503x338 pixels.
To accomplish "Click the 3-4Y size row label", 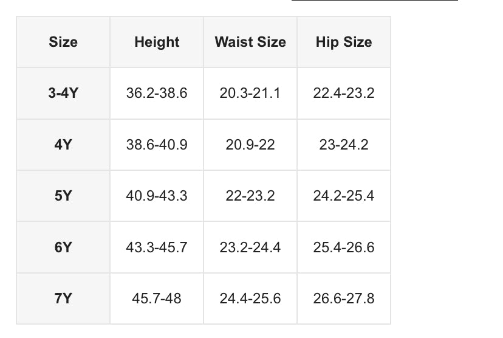I will pyautogui.click(x=63, y=94).
